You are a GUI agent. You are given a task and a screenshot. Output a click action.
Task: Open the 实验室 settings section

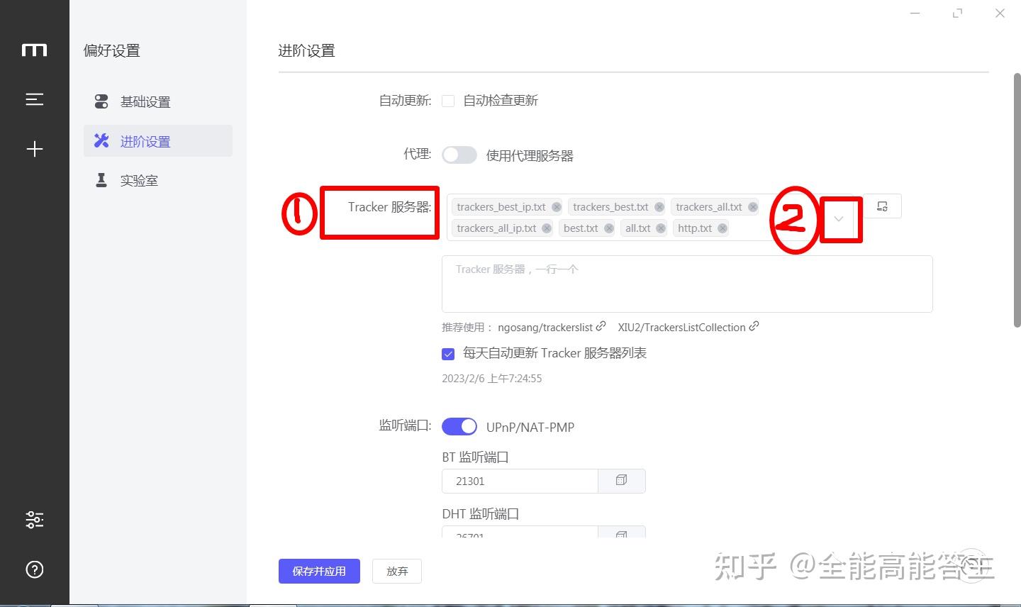[x=139, y=180]
